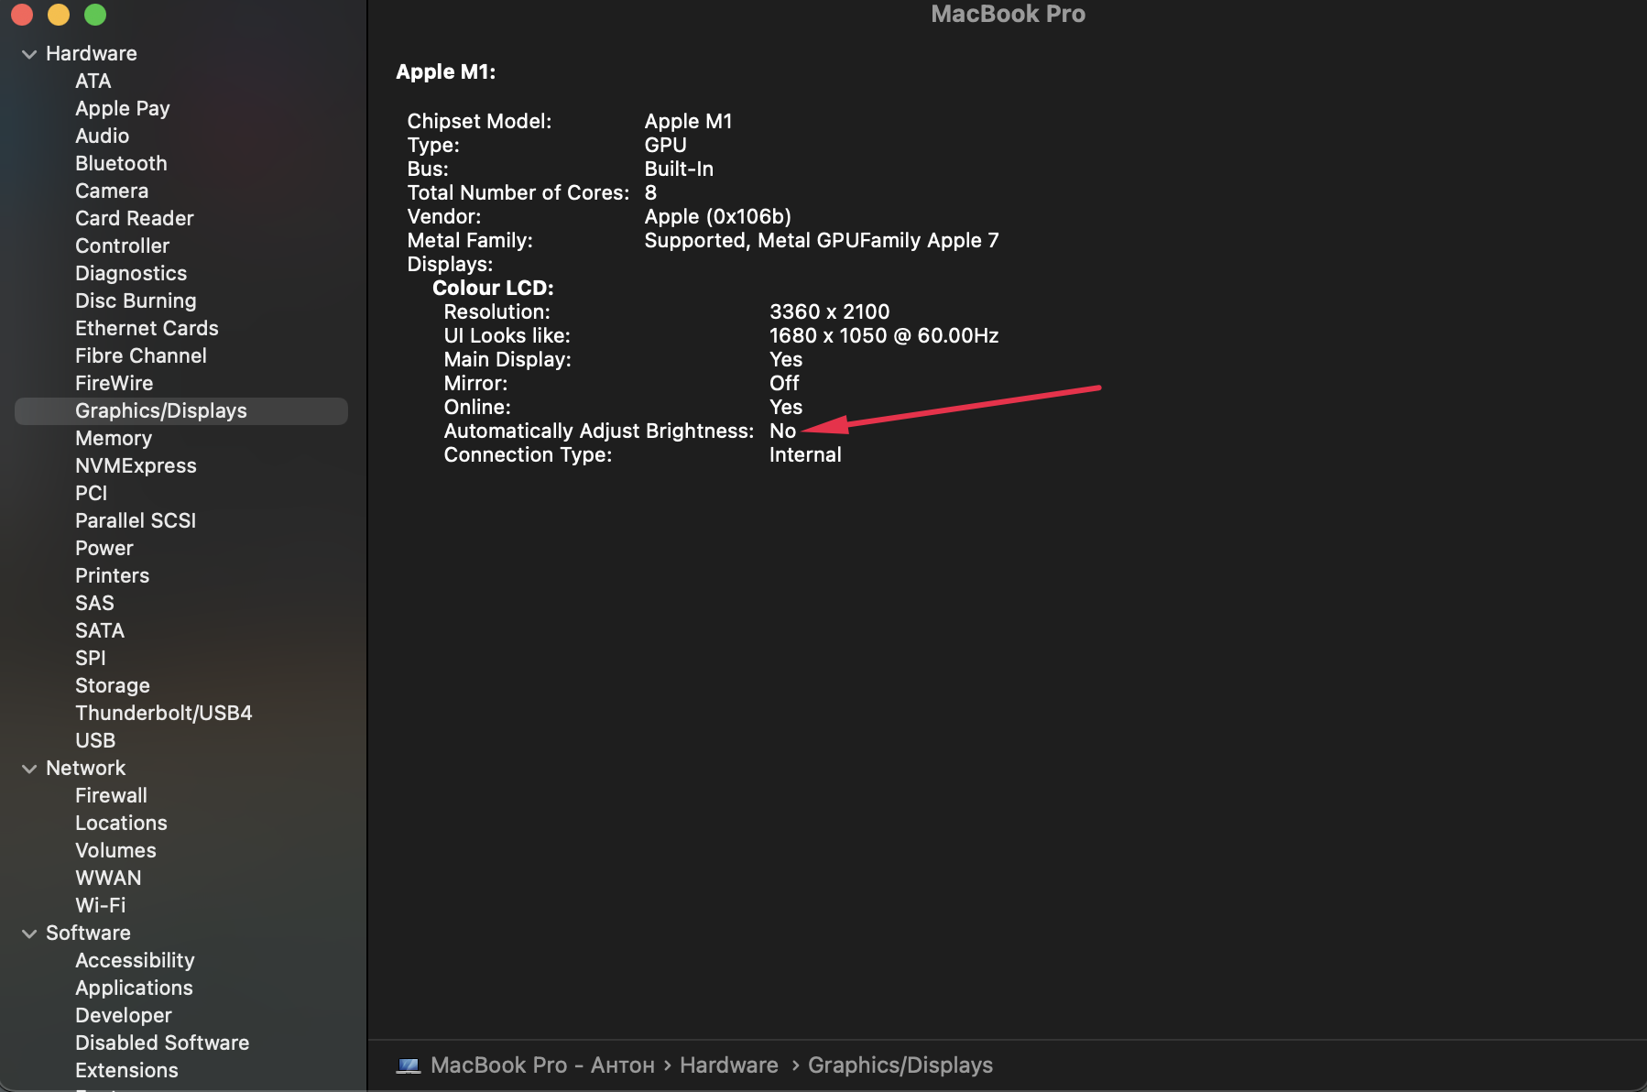The height and width of the screenshot is (1092, 1647).
Task: Click the '3360 x 2100' resolution value
Action: point(830,311)
